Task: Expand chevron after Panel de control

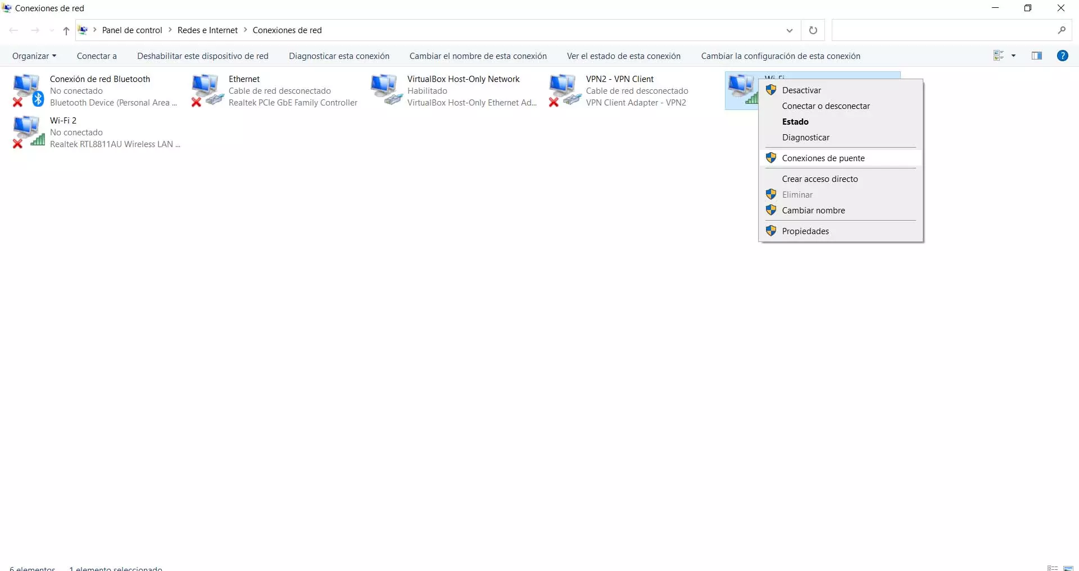Action: (x=170, y=30)
